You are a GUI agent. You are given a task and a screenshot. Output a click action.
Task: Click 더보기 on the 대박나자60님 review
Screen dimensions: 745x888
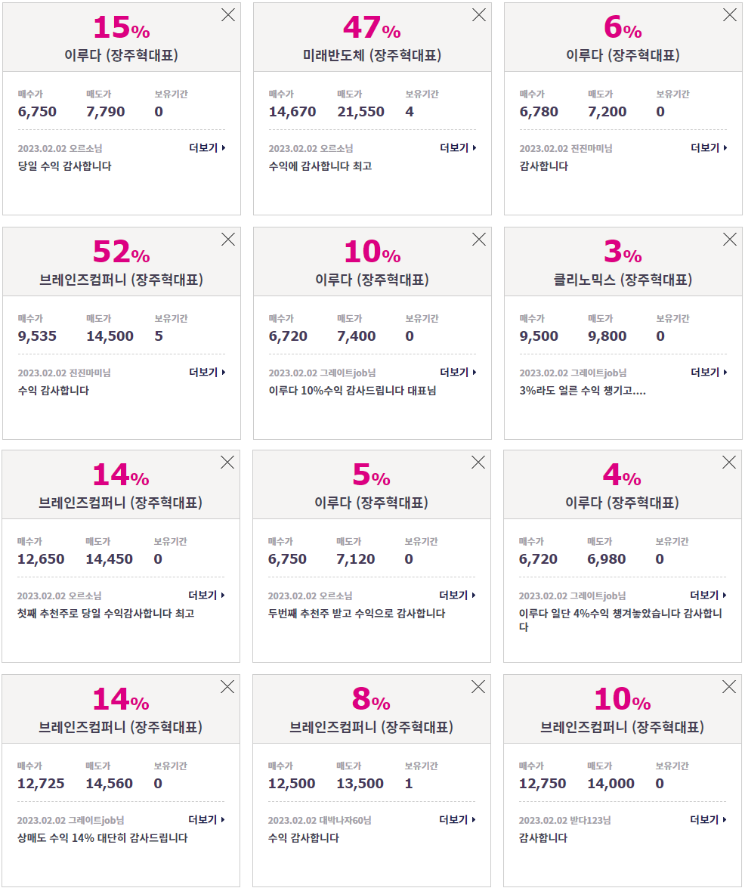coord(457,819)
